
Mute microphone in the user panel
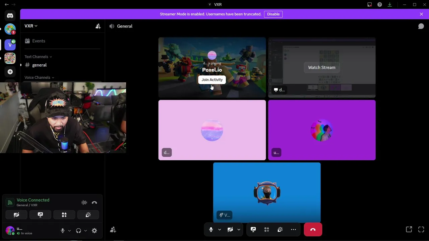(62, 231)
